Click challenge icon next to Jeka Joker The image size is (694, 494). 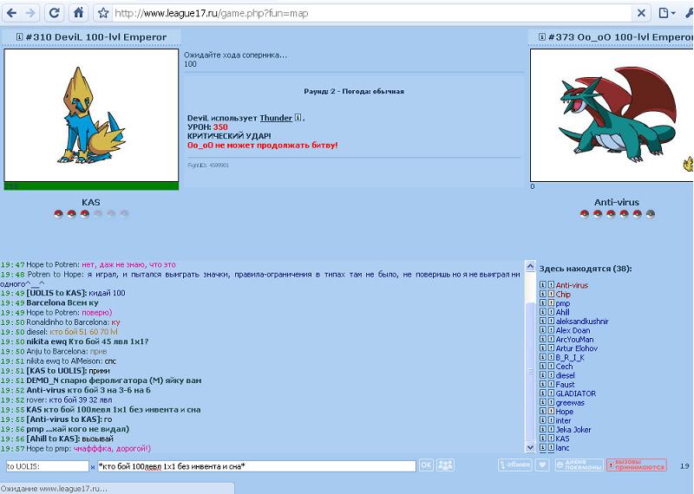[x=551, y=429]
